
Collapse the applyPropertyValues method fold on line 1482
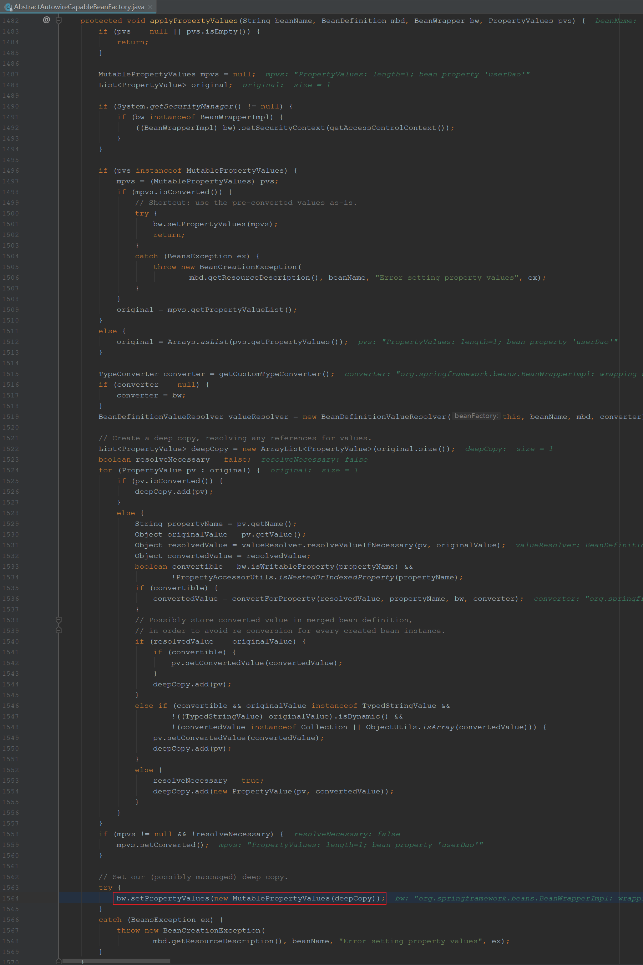tap(59, 20)
